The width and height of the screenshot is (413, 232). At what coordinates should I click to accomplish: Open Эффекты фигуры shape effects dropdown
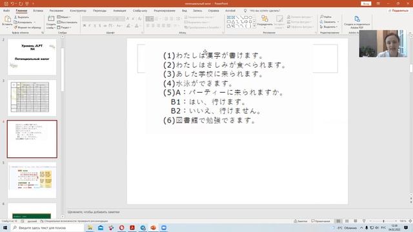[300, 27]
